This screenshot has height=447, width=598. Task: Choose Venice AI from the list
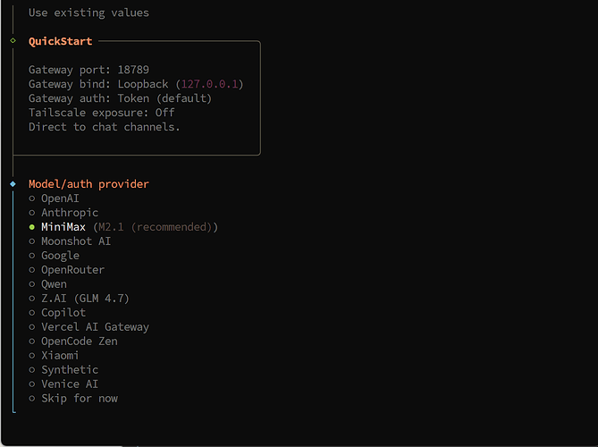(x=63, y=384)
